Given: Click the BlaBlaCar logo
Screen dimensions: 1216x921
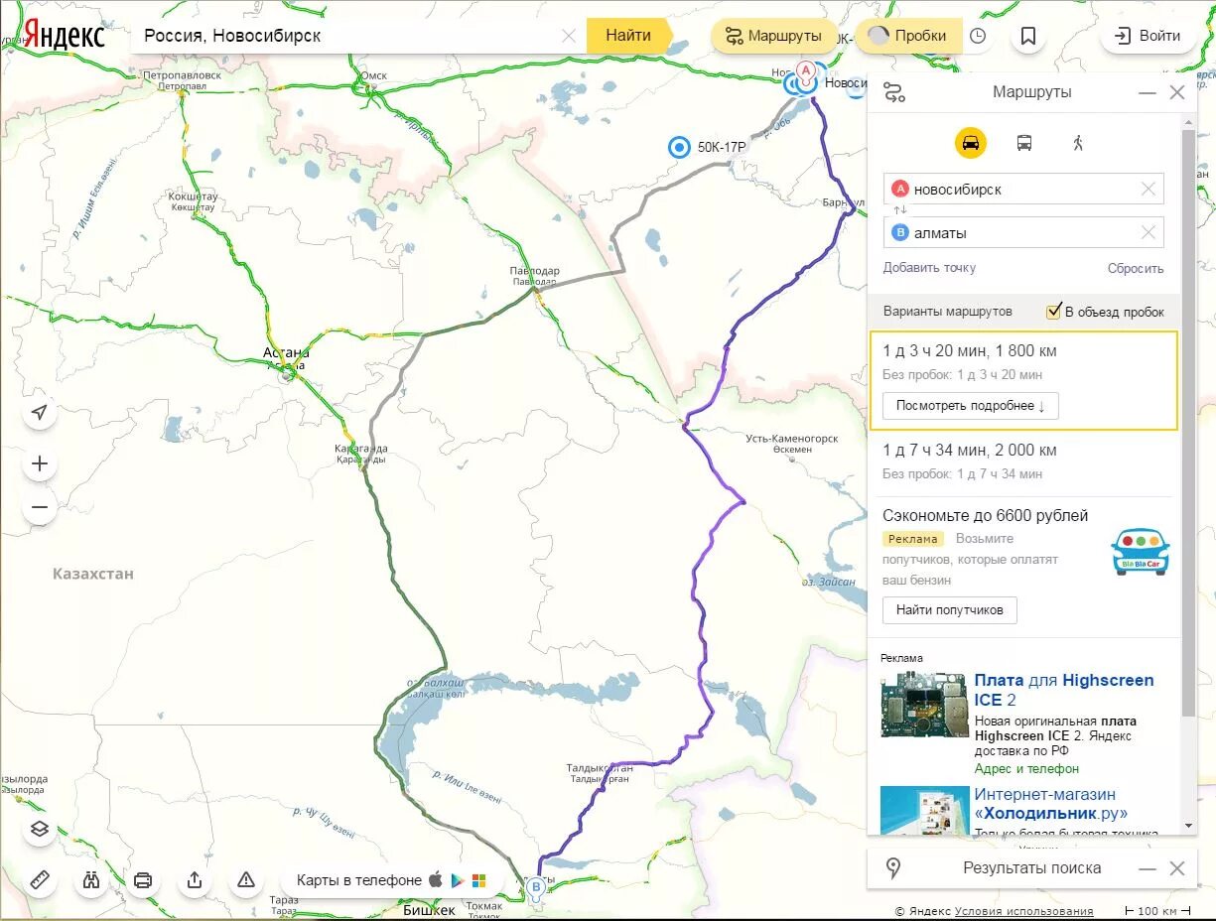Looking at the screenshot, I should coord(1140,552).
